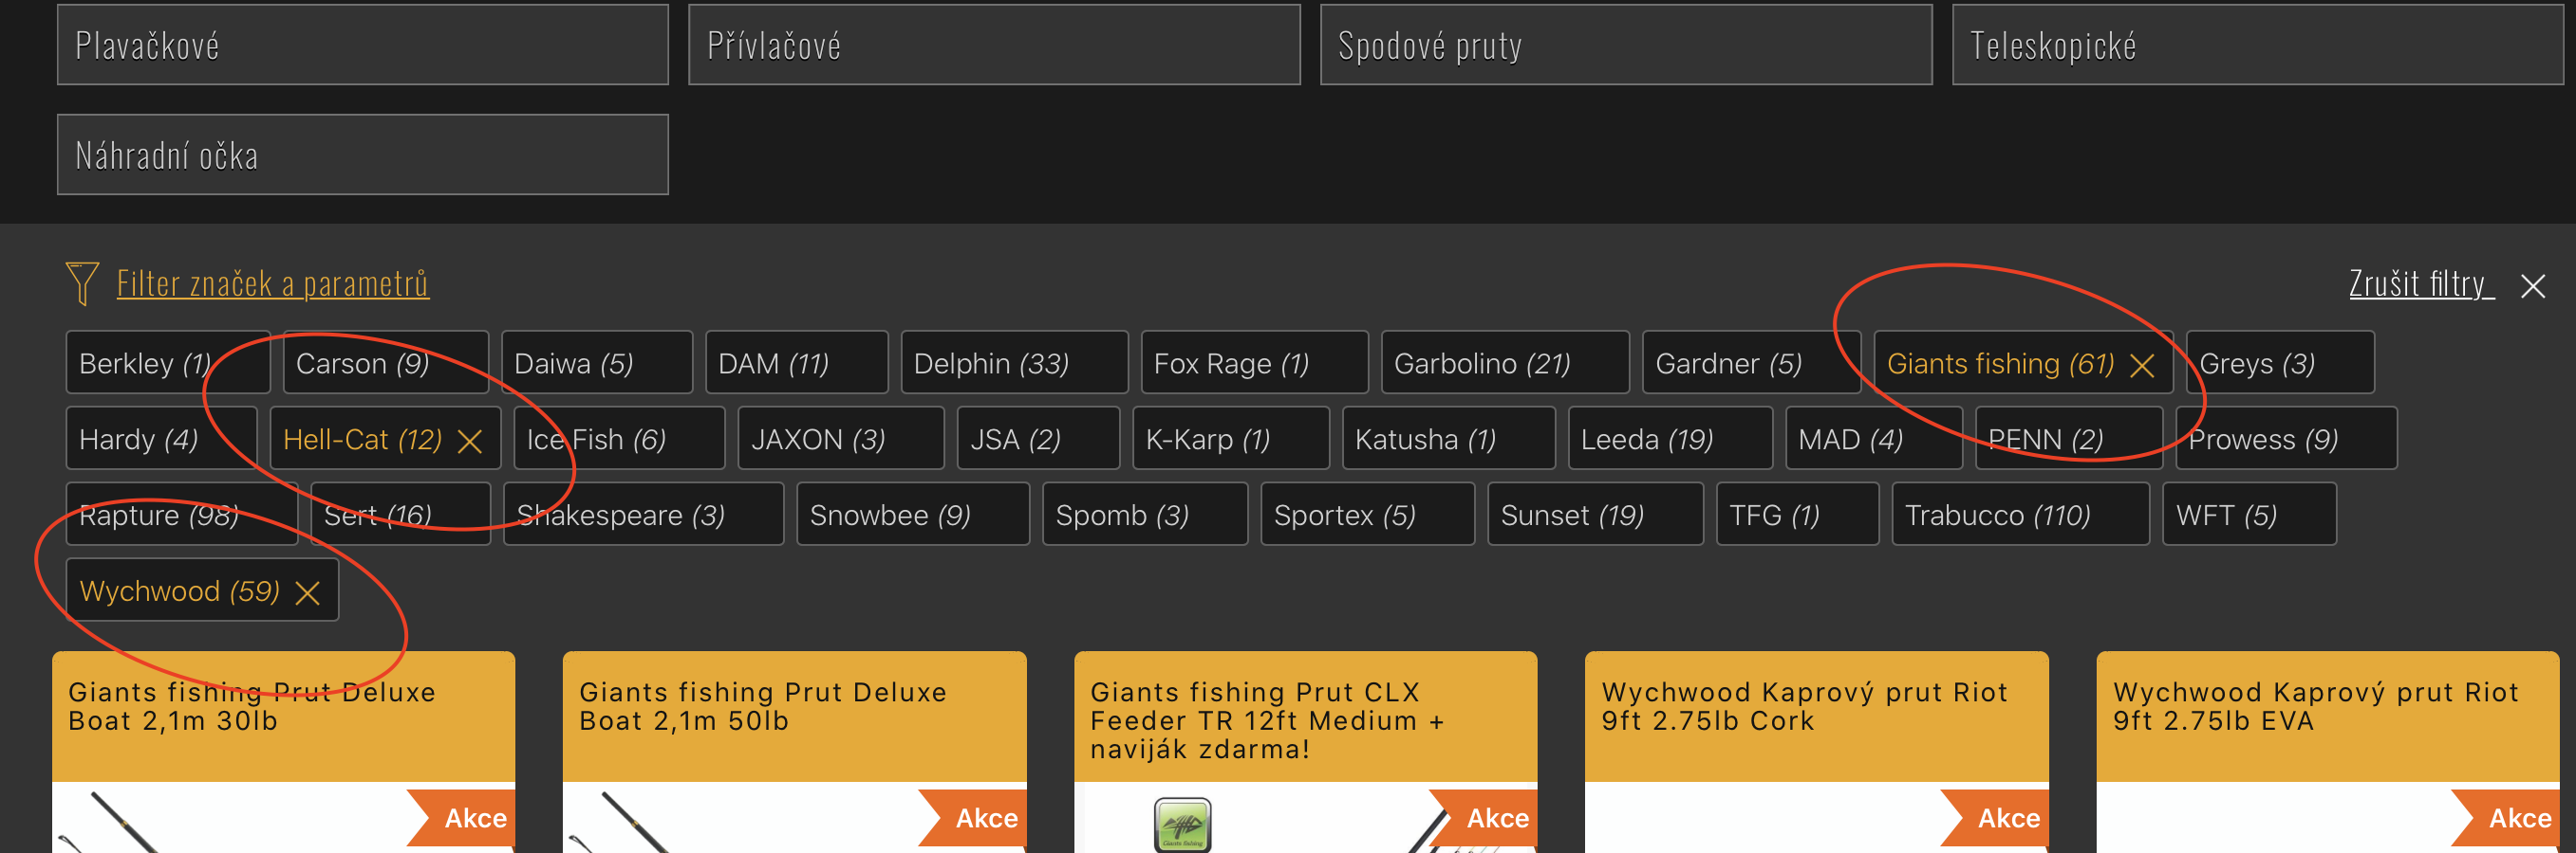
Task: Enable the Spomb (3) brand filter
Action: (x=1145, y=515)
